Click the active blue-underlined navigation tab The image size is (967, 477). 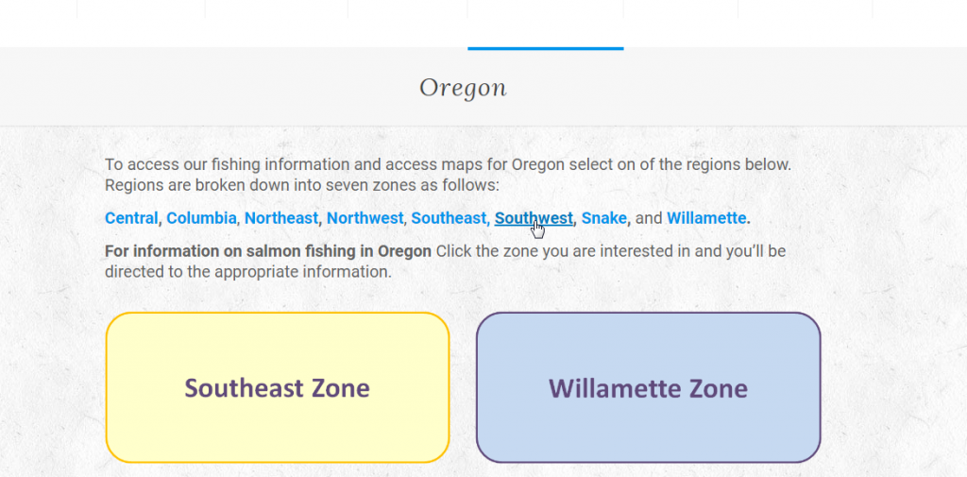(x=545, y=25)
